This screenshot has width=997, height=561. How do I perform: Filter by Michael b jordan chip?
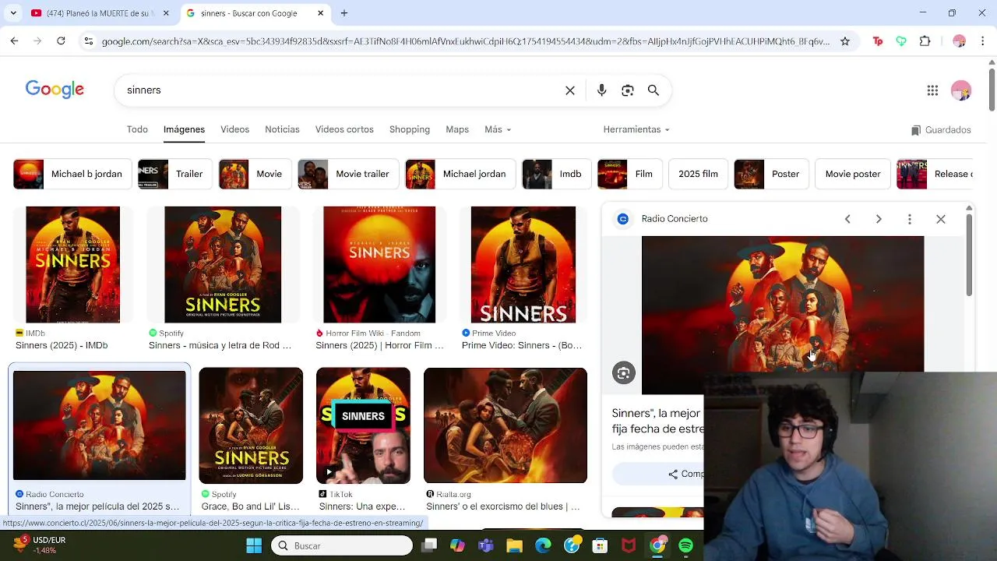(x=72, y=174)
